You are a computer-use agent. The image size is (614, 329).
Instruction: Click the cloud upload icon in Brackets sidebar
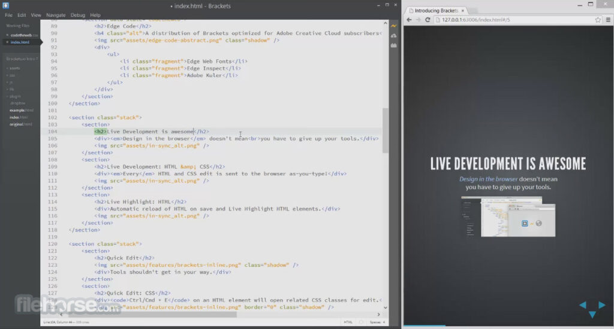[394, 36]
